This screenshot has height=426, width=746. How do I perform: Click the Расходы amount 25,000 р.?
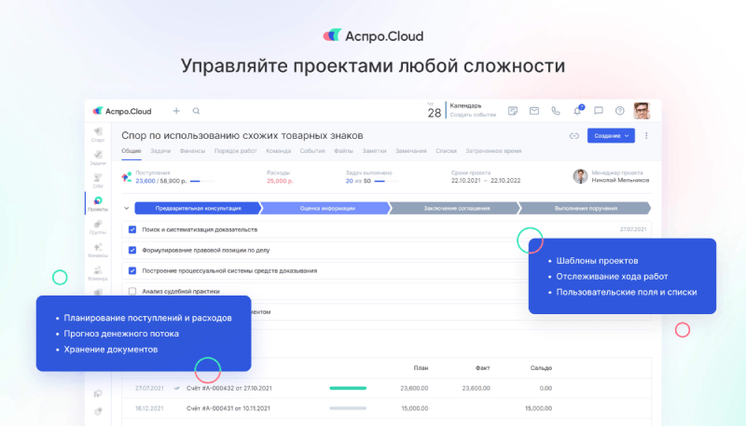280,181
